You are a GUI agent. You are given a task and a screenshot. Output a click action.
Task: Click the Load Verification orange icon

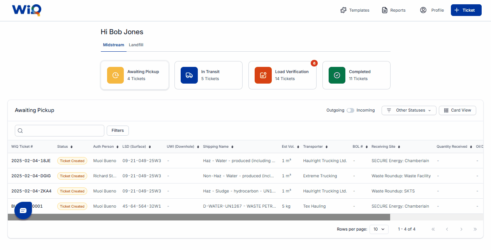[263, 75]
